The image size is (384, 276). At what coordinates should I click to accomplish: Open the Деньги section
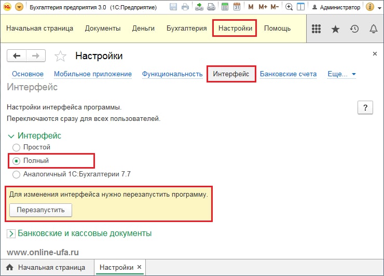click(143, 29)
